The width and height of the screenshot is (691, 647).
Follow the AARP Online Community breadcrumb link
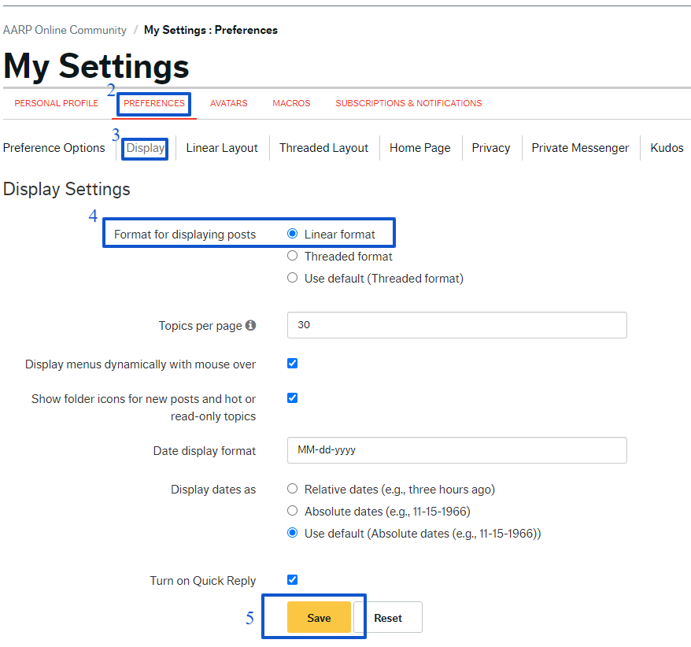click(65, 30)
